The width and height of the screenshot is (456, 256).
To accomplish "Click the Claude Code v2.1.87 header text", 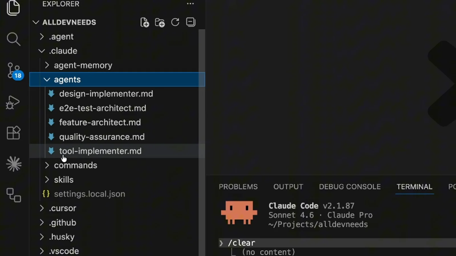I will (x=311, y=206).
